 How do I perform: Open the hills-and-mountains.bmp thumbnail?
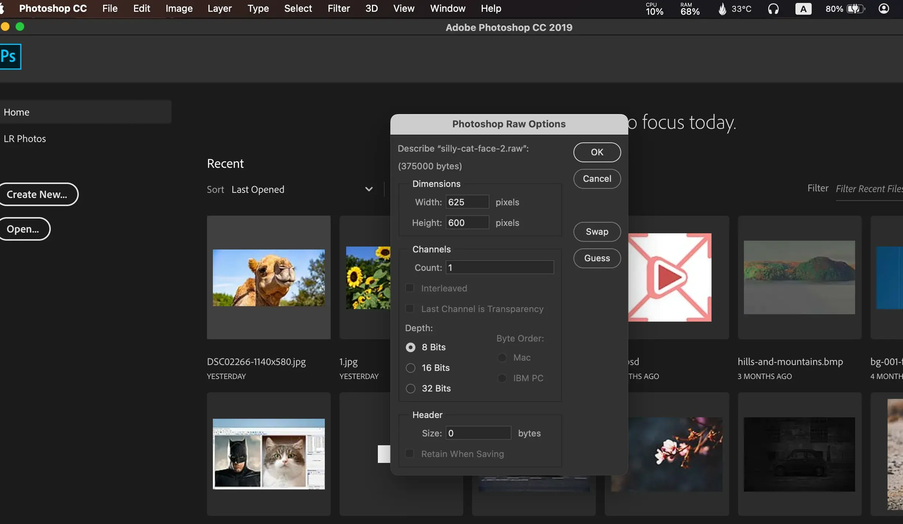[x=799, y=277]
